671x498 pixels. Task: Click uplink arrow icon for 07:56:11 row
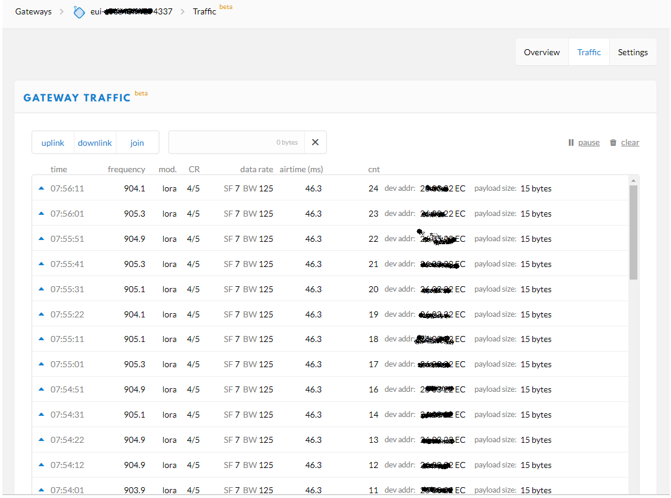[x=41, y=188]
